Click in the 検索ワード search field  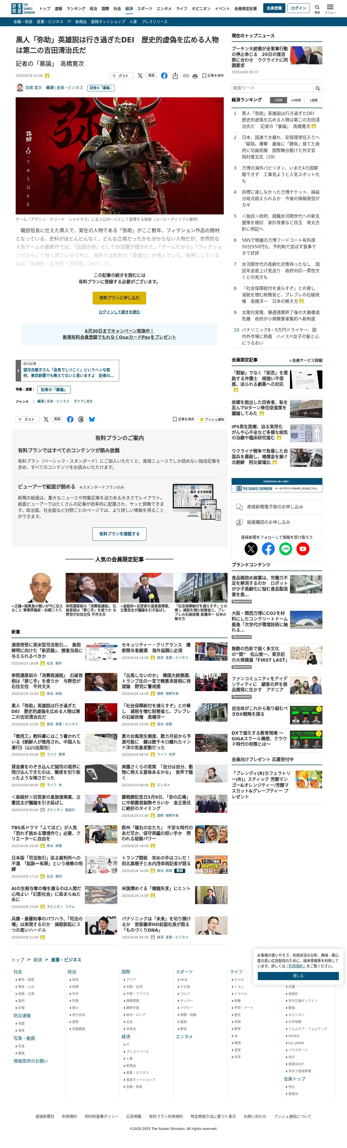point(272,88)
